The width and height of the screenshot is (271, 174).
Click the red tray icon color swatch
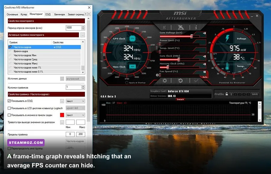coord(62,115)
